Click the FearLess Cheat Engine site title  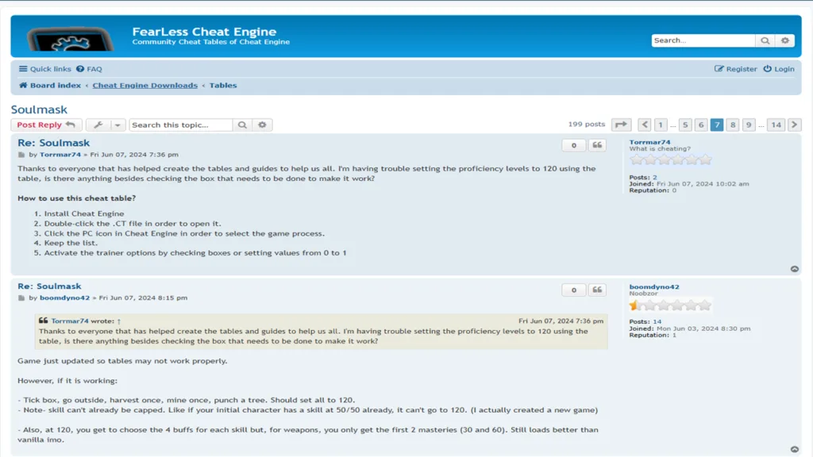pos(204,32)
